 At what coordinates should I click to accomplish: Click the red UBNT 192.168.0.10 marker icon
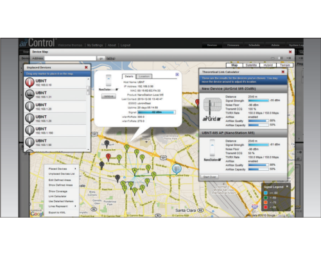(x=30, y=83)
